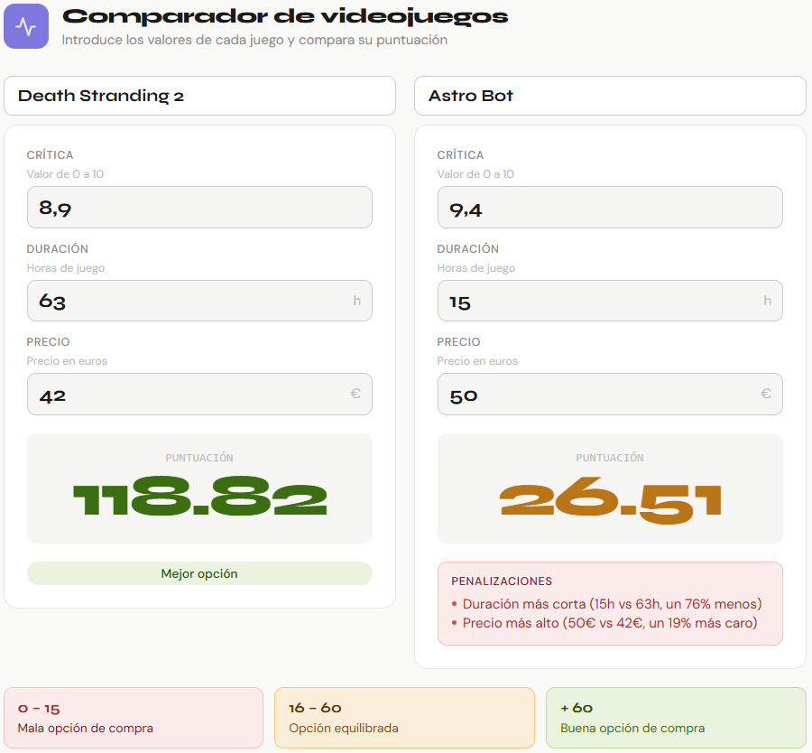
Task: Click the h unit in the 15 hours field
Action: coord(768,301)
